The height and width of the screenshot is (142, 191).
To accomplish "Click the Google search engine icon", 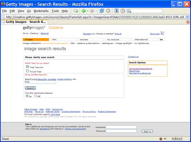I will (129, 11).
